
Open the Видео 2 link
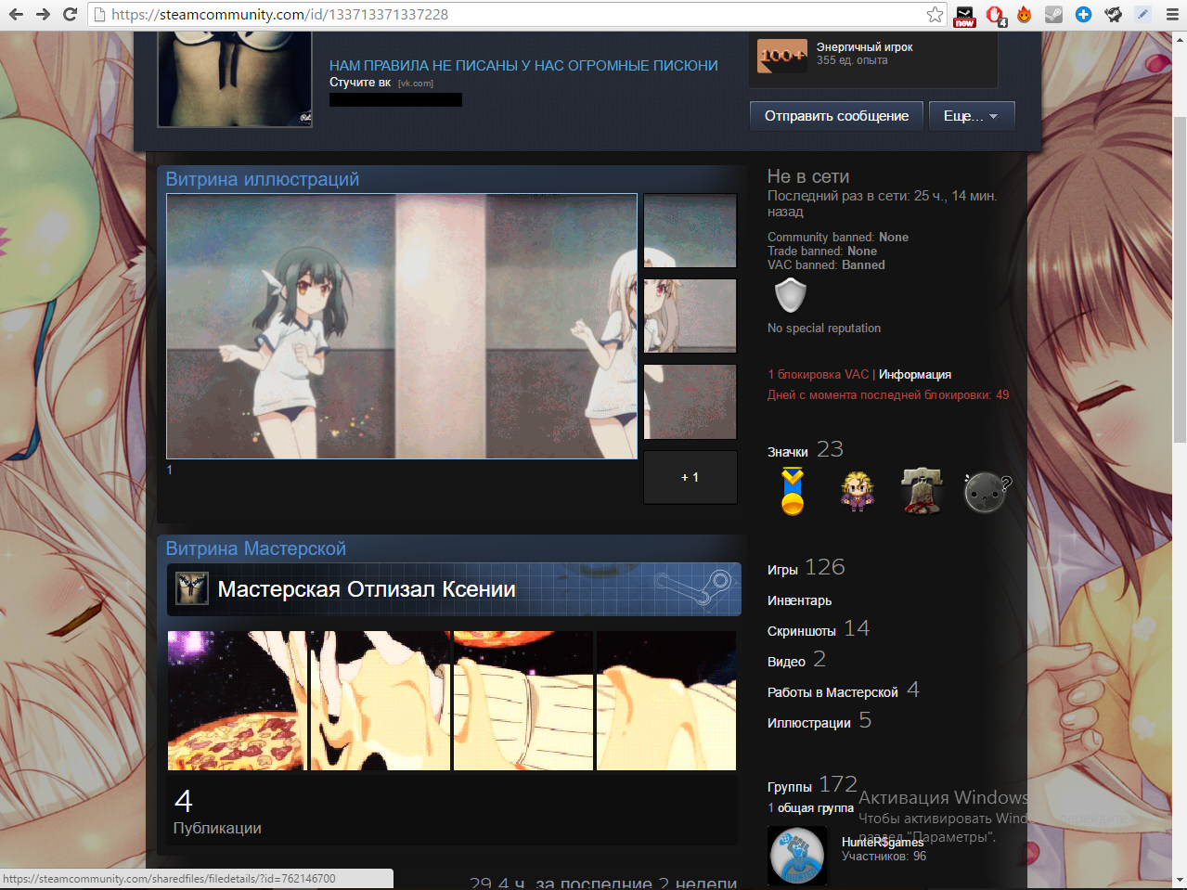[x=795, y=660]
